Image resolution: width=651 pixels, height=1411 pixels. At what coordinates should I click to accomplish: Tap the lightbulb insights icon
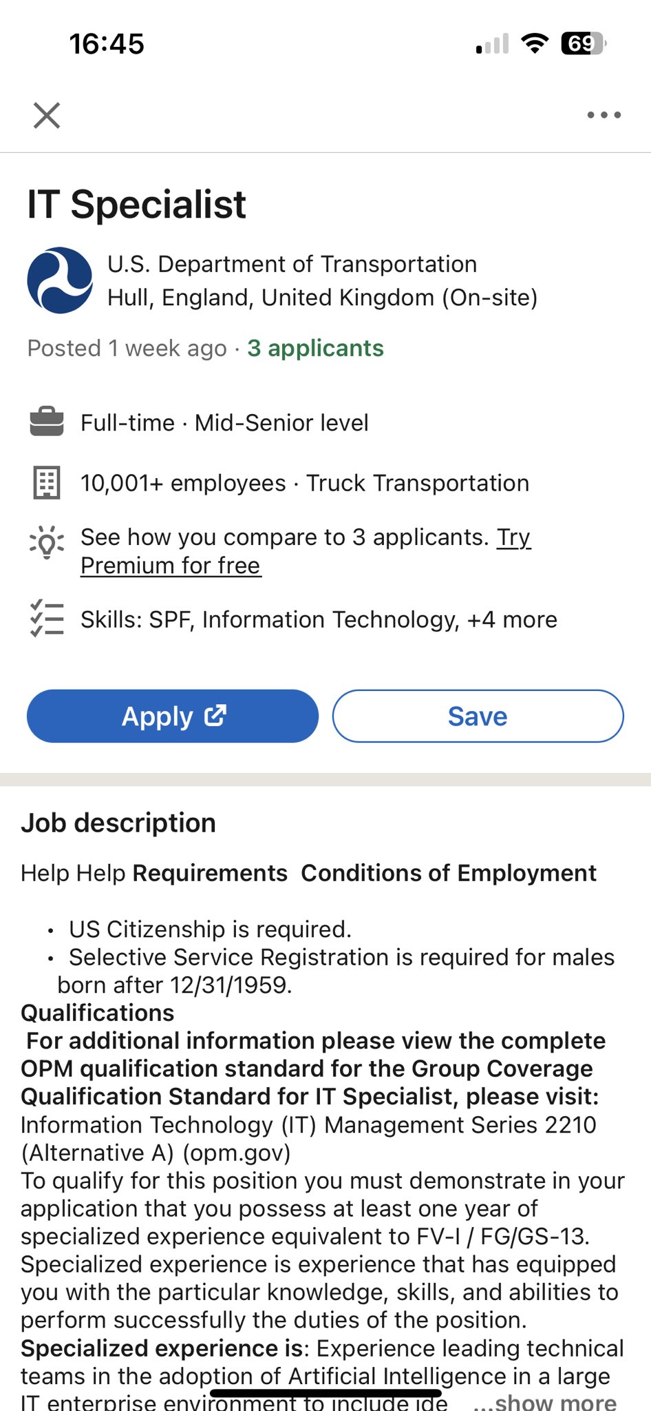point(47,542)
